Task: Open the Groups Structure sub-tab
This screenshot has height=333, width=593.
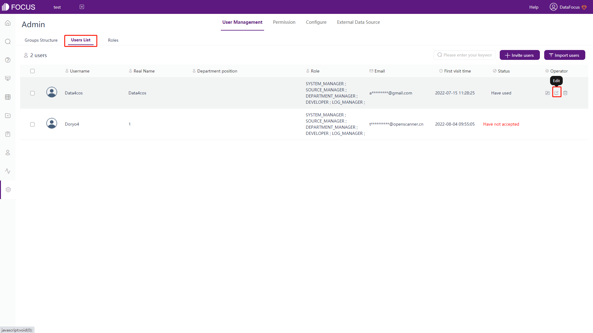Action: click(41, 40)
